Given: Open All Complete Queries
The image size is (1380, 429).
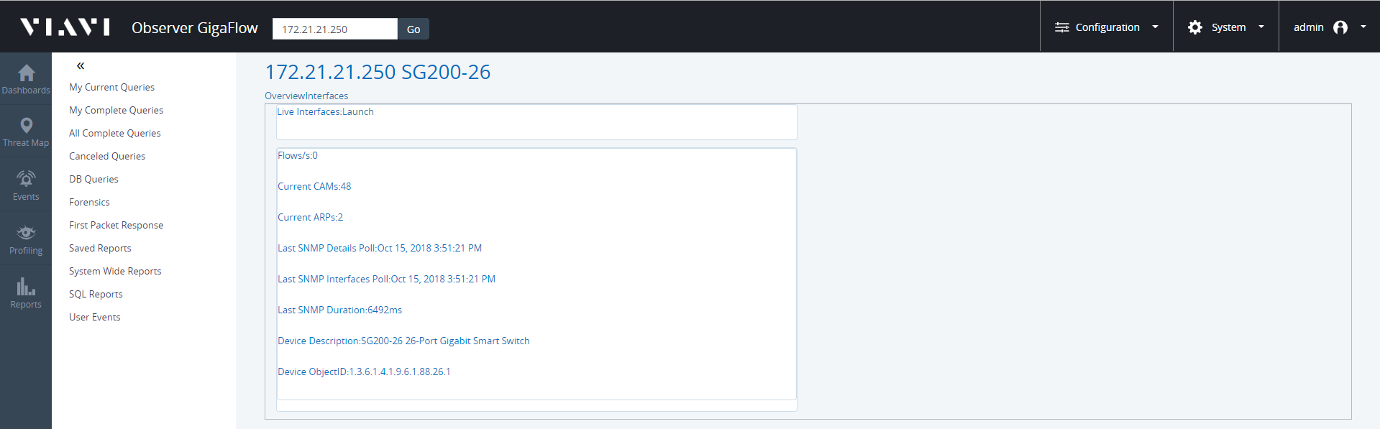Looking at the screenshot, I should [115, 133].
